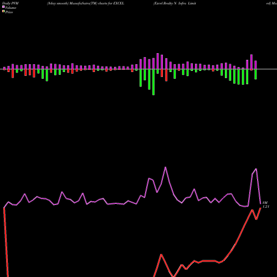Click the '1.21' price value label
Viewport: 277px width, 277px height.
click(266, 207)
